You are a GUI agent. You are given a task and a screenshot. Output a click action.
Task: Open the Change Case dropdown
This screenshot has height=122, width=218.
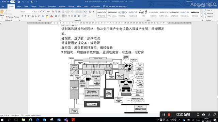[x=48, y=12]
